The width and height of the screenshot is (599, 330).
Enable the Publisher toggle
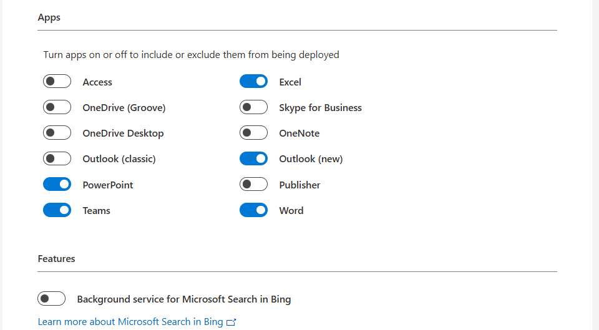[x=253, y=185]
